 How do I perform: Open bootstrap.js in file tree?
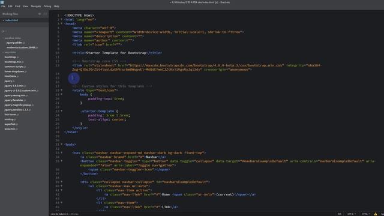[x=11, y=57]
